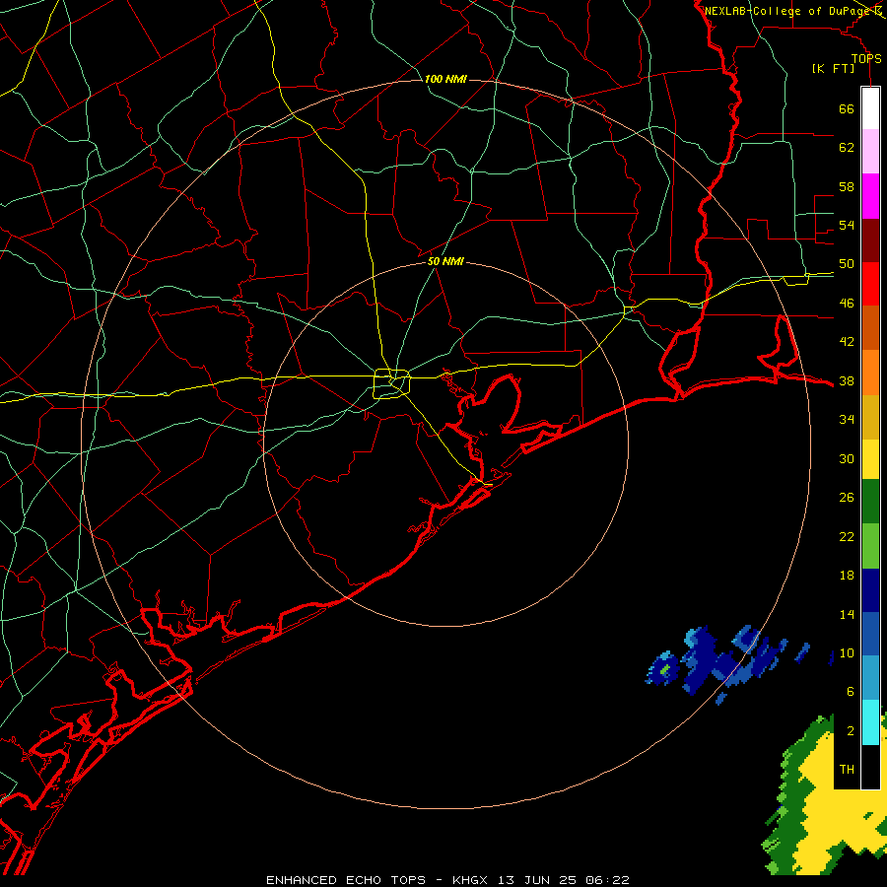
Task: Click the 'NEXLAB-College of DuPage' credit text
Action: point(786,11)
